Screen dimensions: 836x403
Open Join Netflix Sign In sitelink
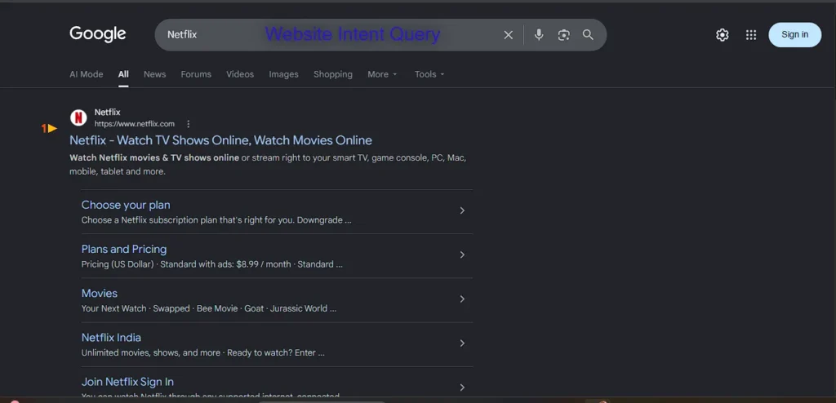click(127, 382)
